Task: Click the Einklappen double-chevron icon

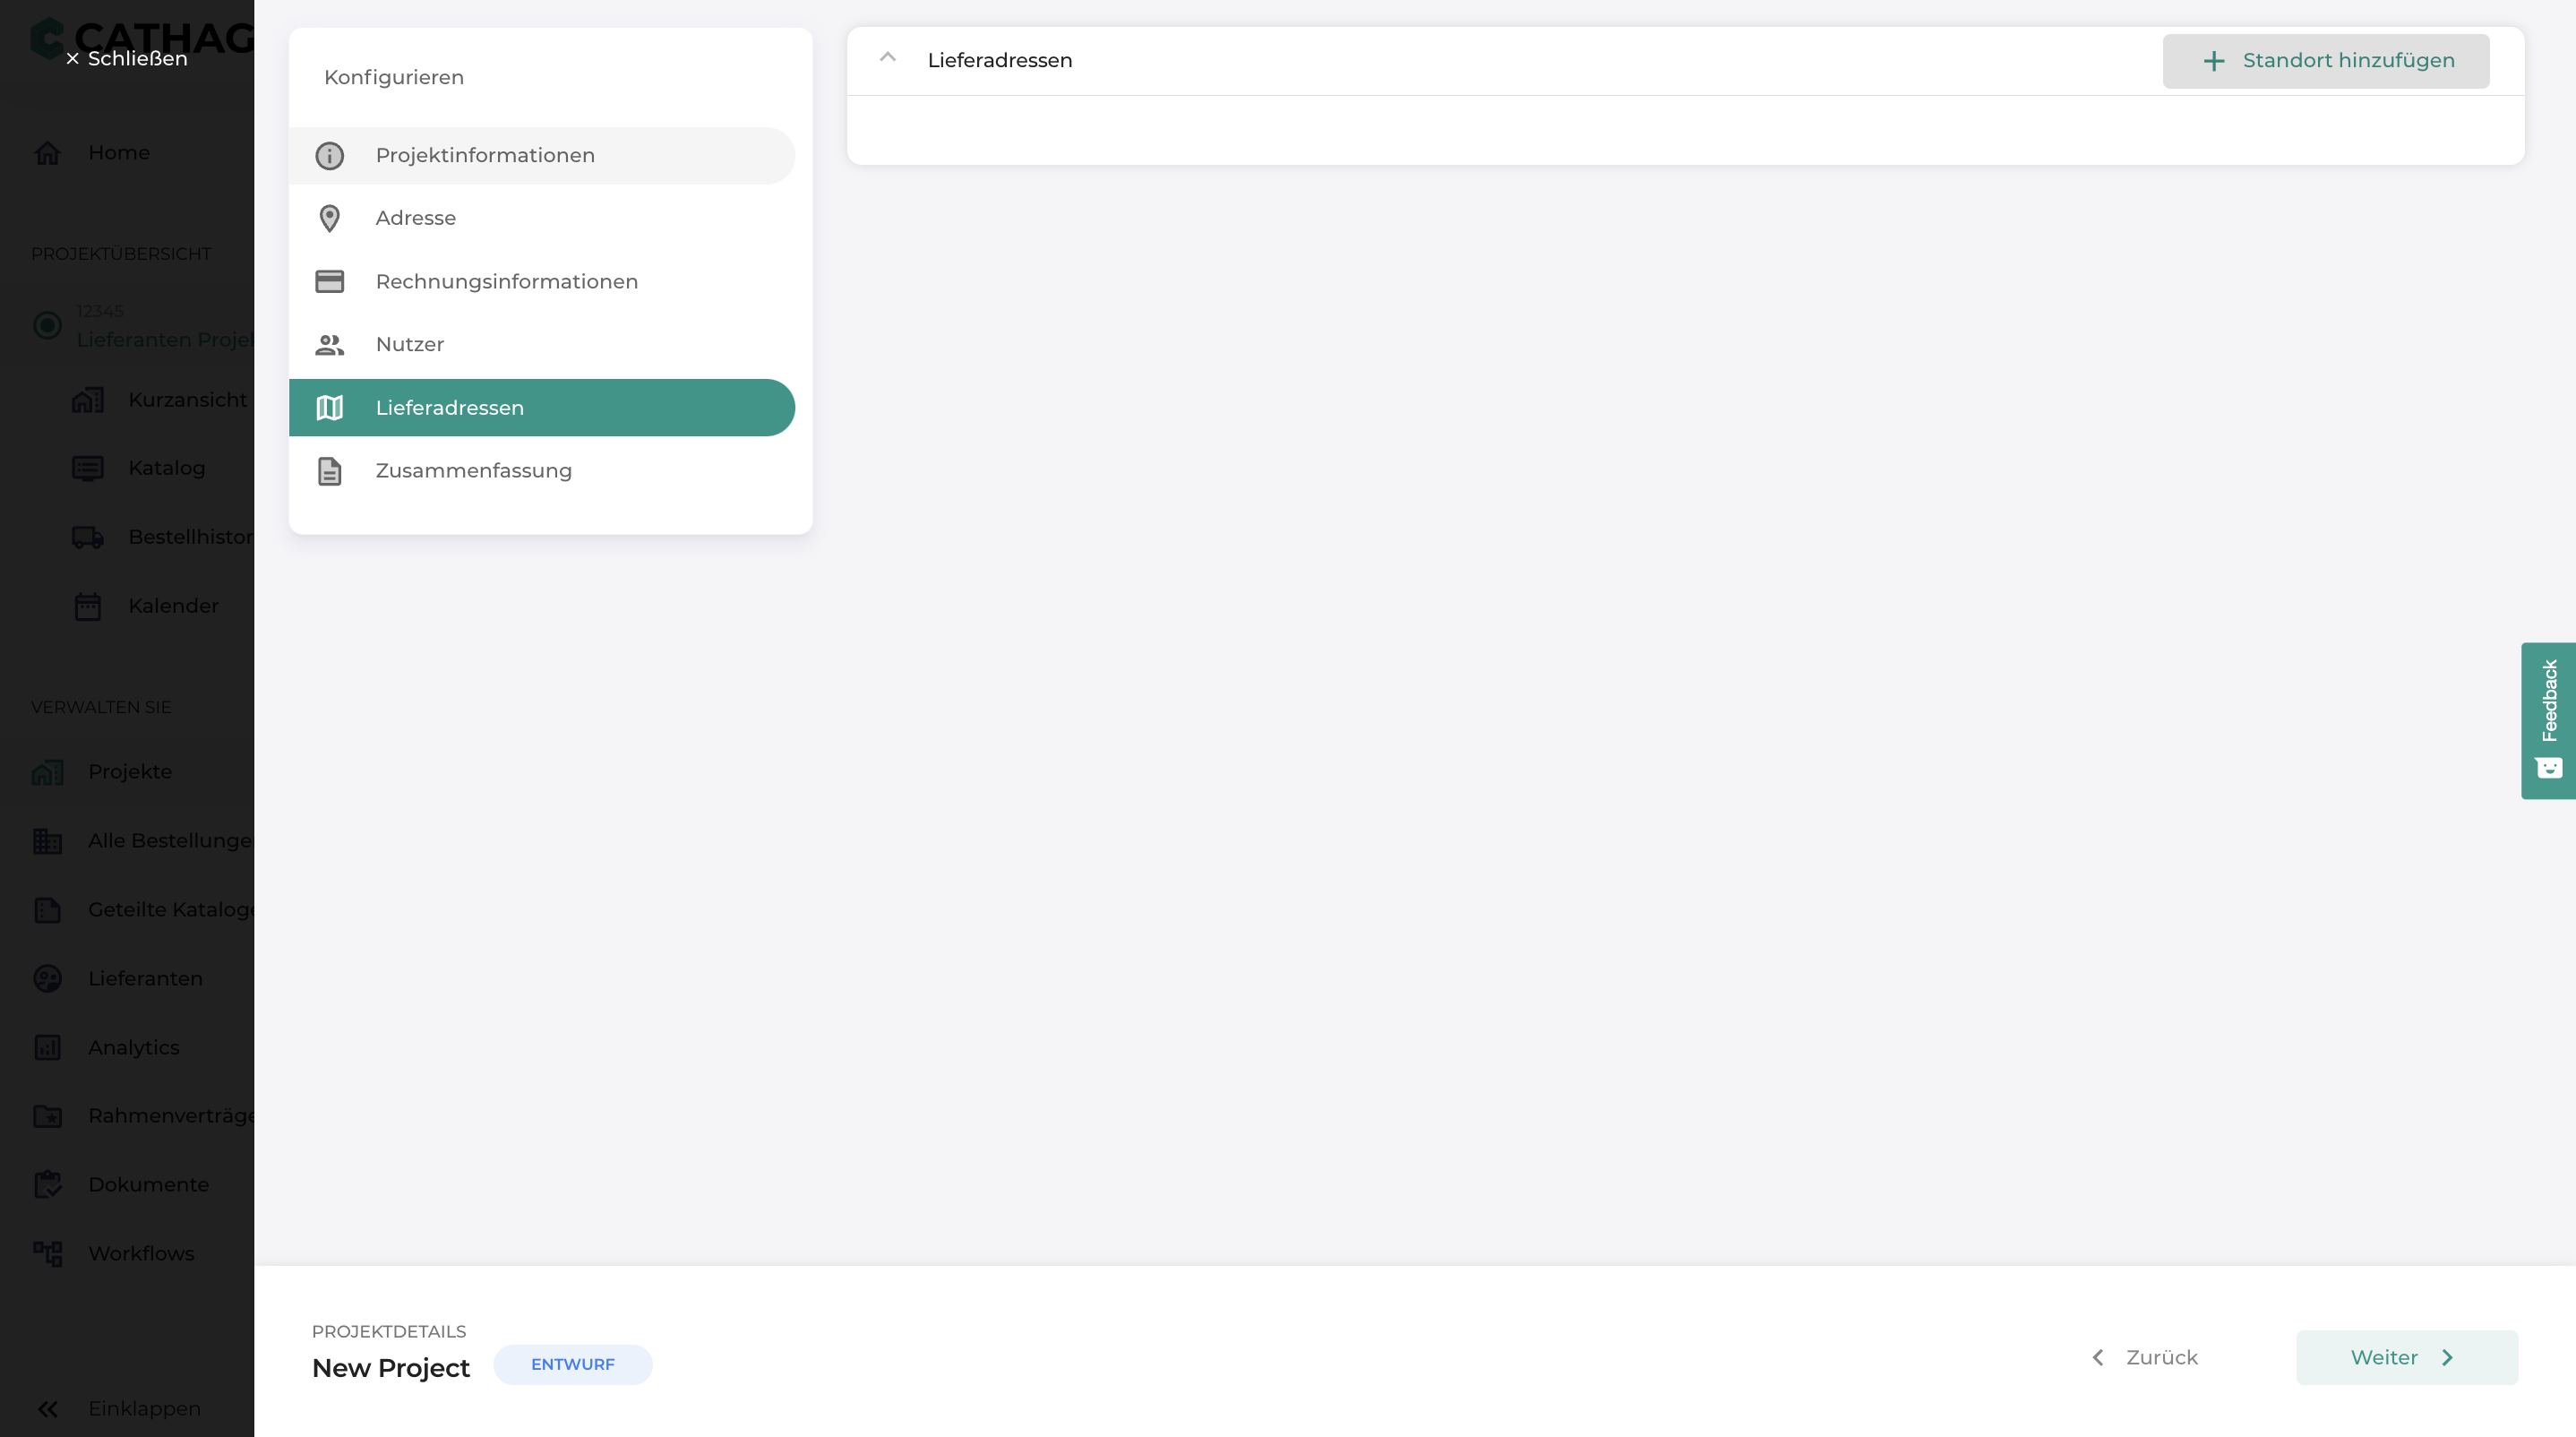Action: (48, 1409)
